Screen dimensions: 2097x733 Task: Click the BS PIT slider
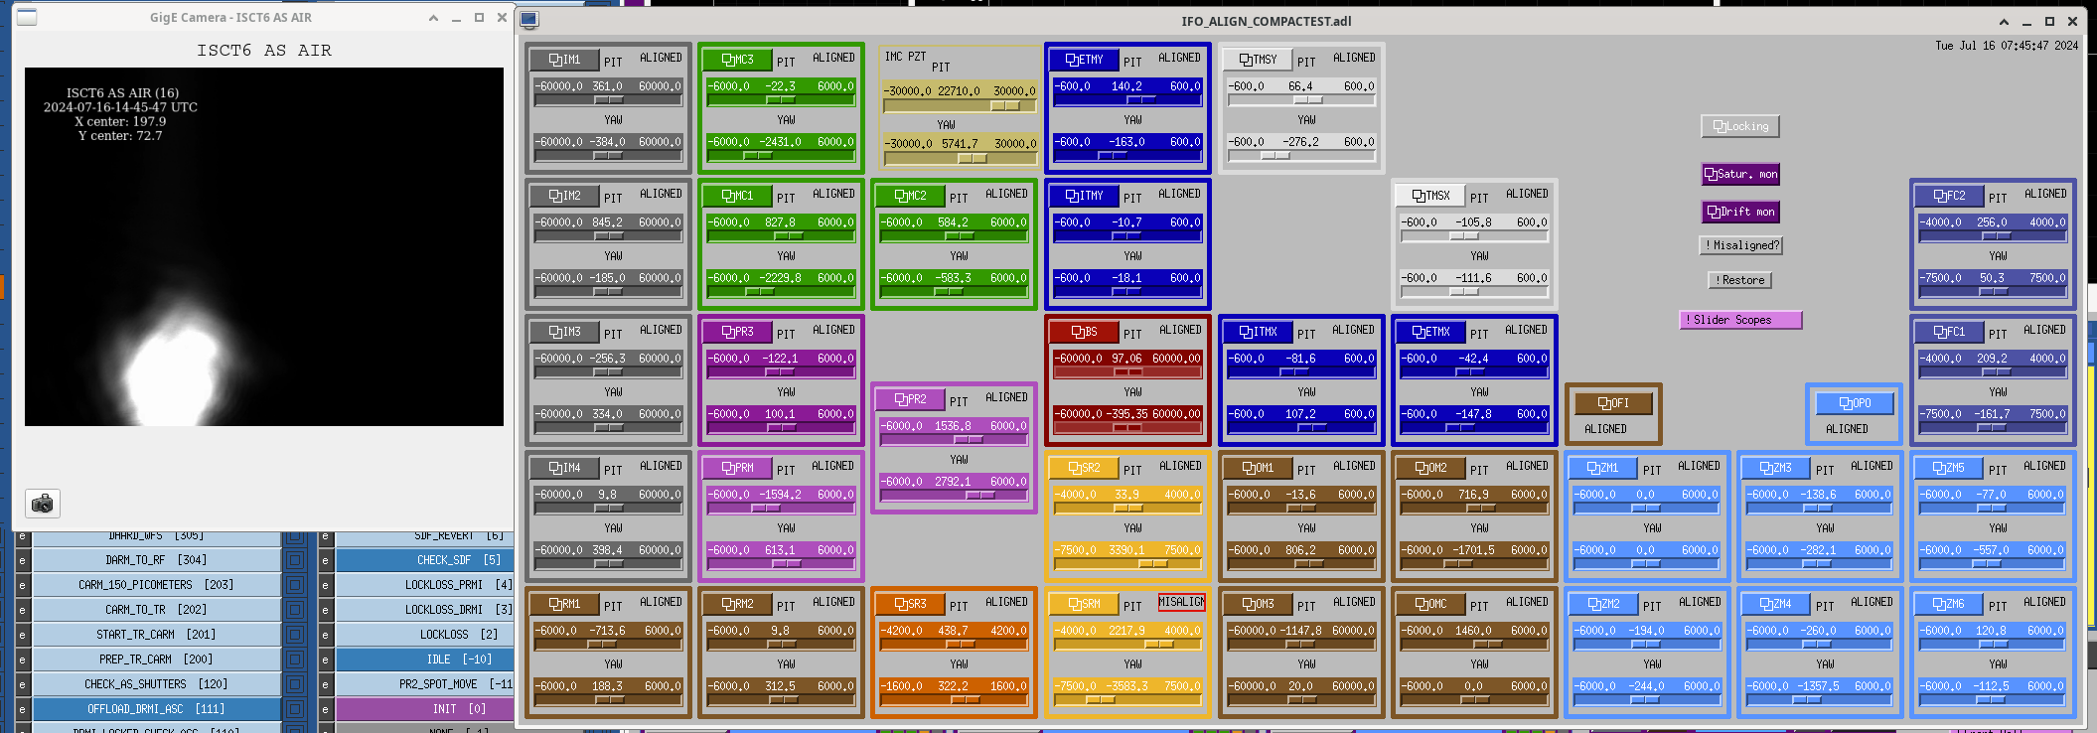(x=1127, y=371)
